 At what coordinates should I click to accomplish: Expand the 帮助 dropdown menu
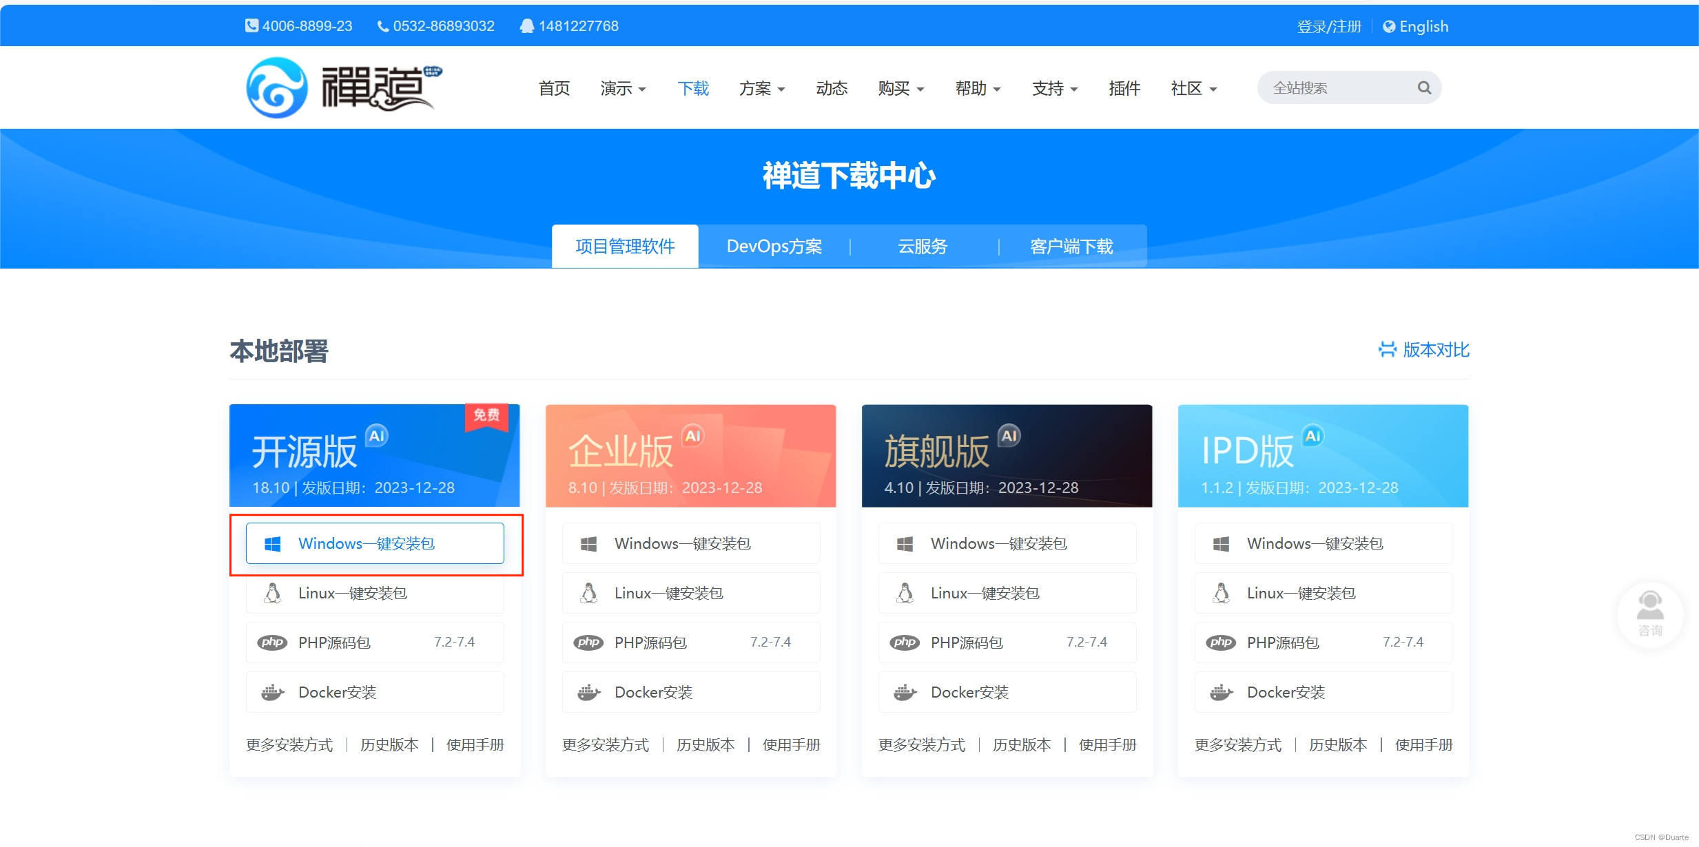click(x=978, y=88)
